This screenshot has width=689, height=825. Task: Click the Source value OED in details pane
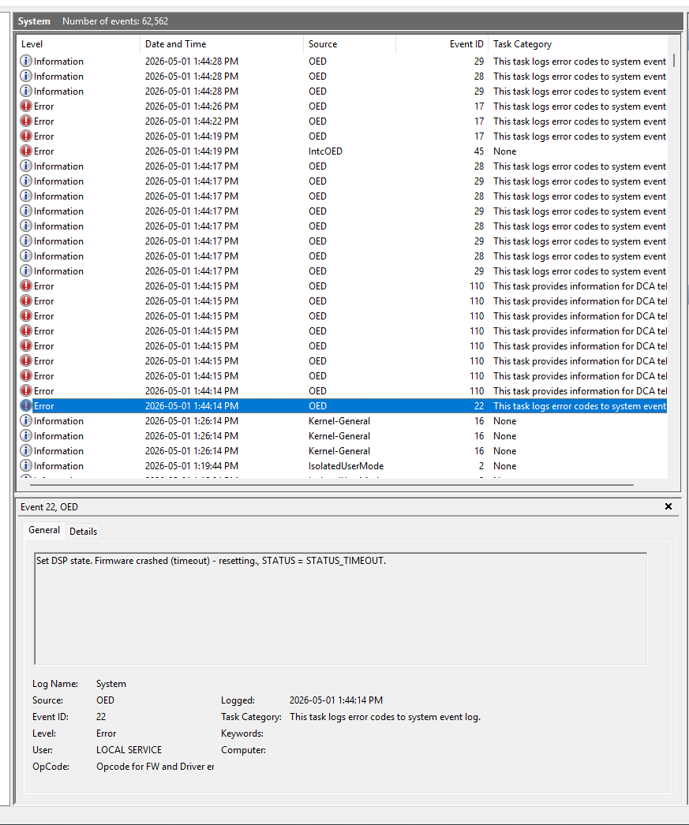click(105, 700)
